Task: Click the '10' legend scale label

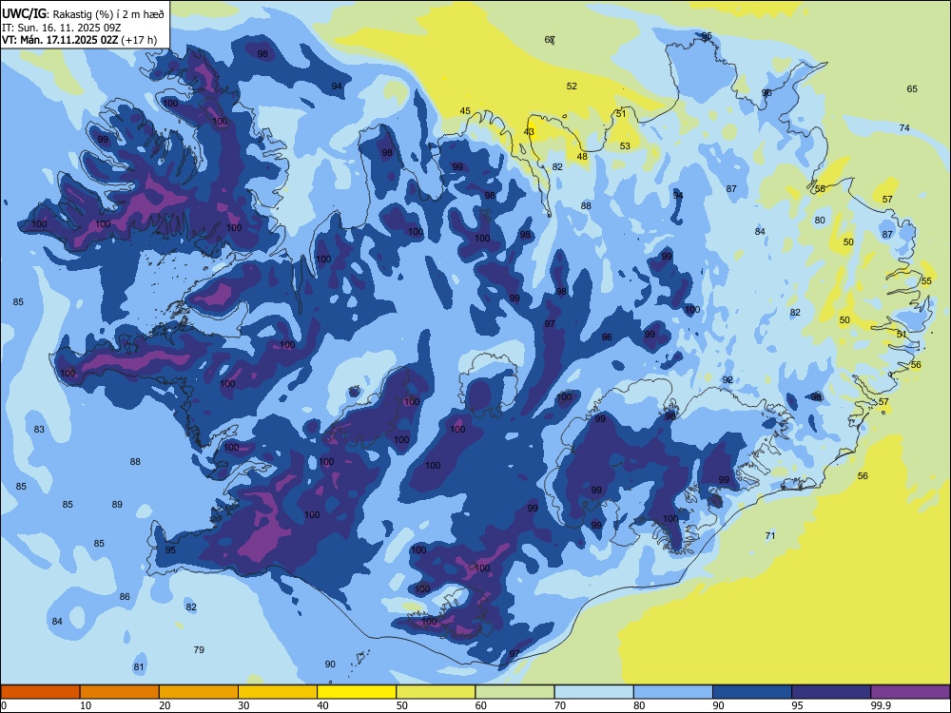Action: click(x=86, y=705)
